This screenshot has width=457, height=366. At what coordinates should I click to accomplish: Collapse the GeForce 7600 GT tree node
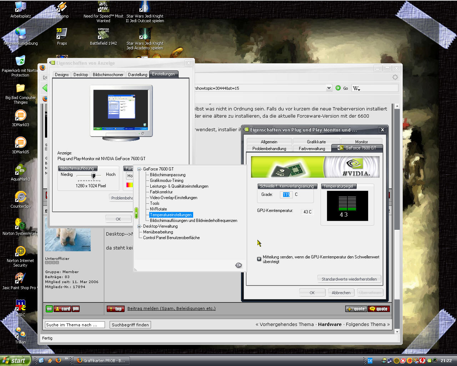(x=139, y=169)
